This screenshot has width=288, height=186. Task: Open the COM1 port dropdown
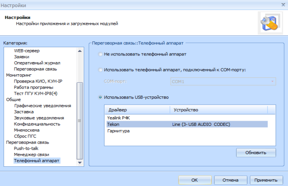(x=271, y=82)
